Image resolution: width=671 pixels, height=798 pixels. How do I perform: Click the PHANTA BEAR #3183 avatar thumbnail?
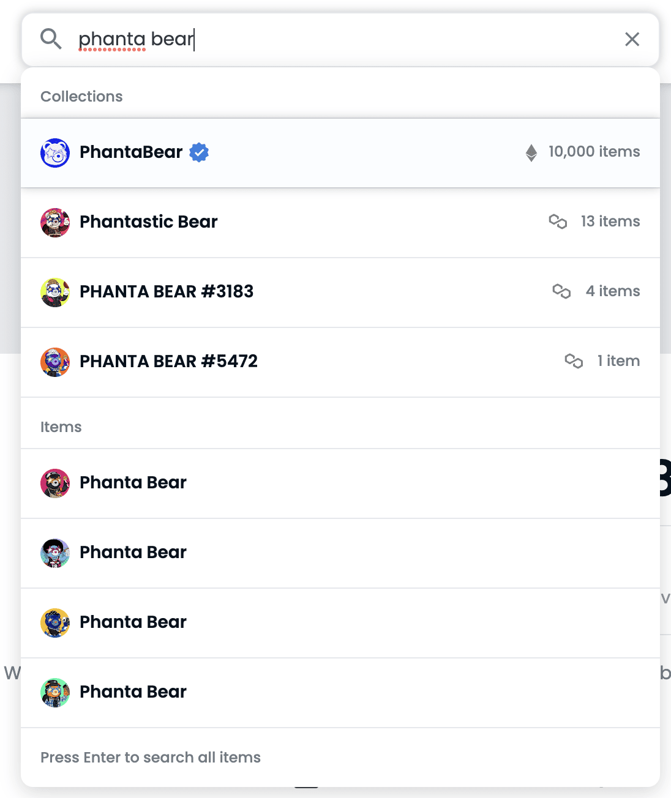pyautogui.click(x=55, y=292)
